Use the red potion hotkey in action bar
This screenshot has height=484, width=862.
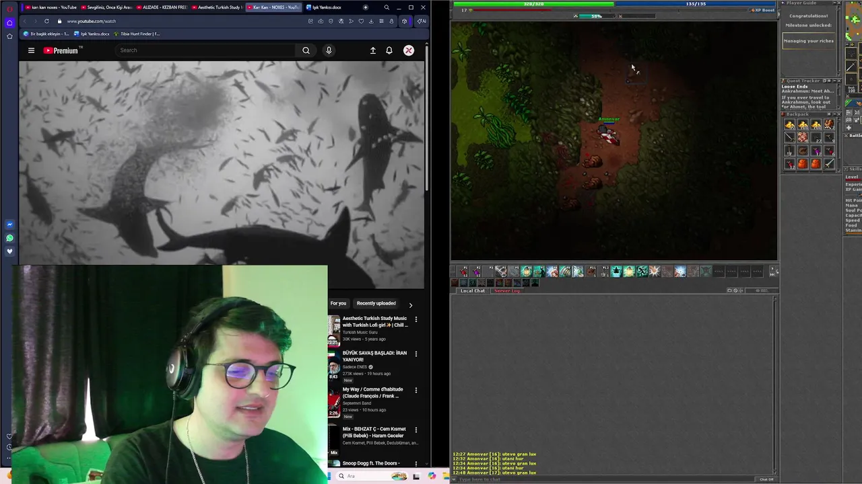click(x=463, y=272)
